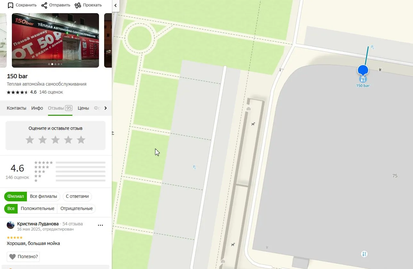
Task: Click the route (Проехать) icon
Action: [78, 5]
